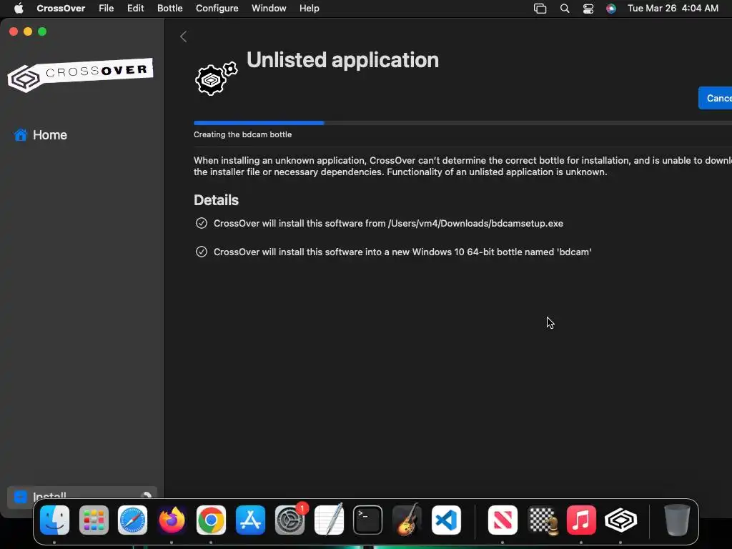Open the Window menu
This screenshot has width=732, height=549.
pyautogui.click(x=269, y=8)
